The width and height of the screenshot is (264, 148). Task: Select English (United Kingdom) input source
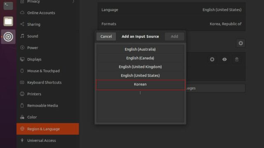140,67
